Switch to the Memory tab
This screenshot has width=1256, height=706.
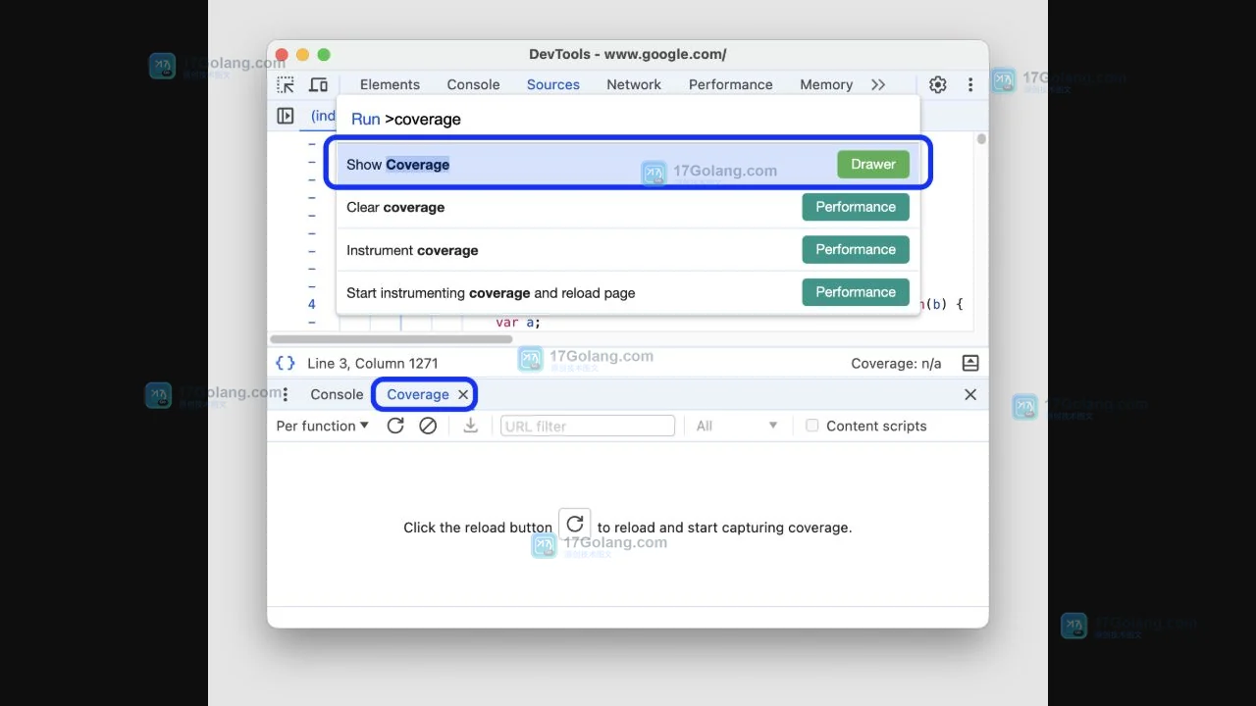(826, 84)
